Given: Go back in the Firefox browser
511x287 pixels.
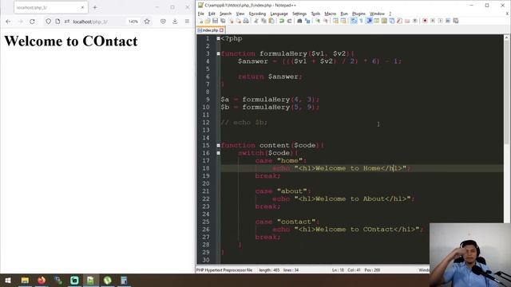Looking at the screenshot, I should pos(8,22).
